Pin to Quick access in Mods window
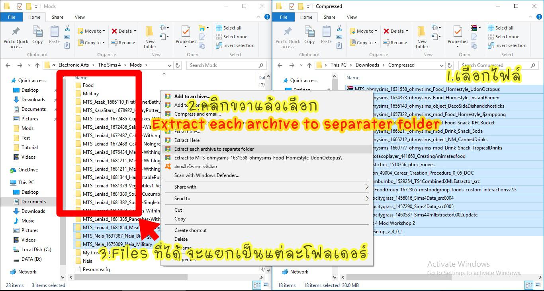The width and height of the screenshot is (544, 291). click(x=16, y=38)
